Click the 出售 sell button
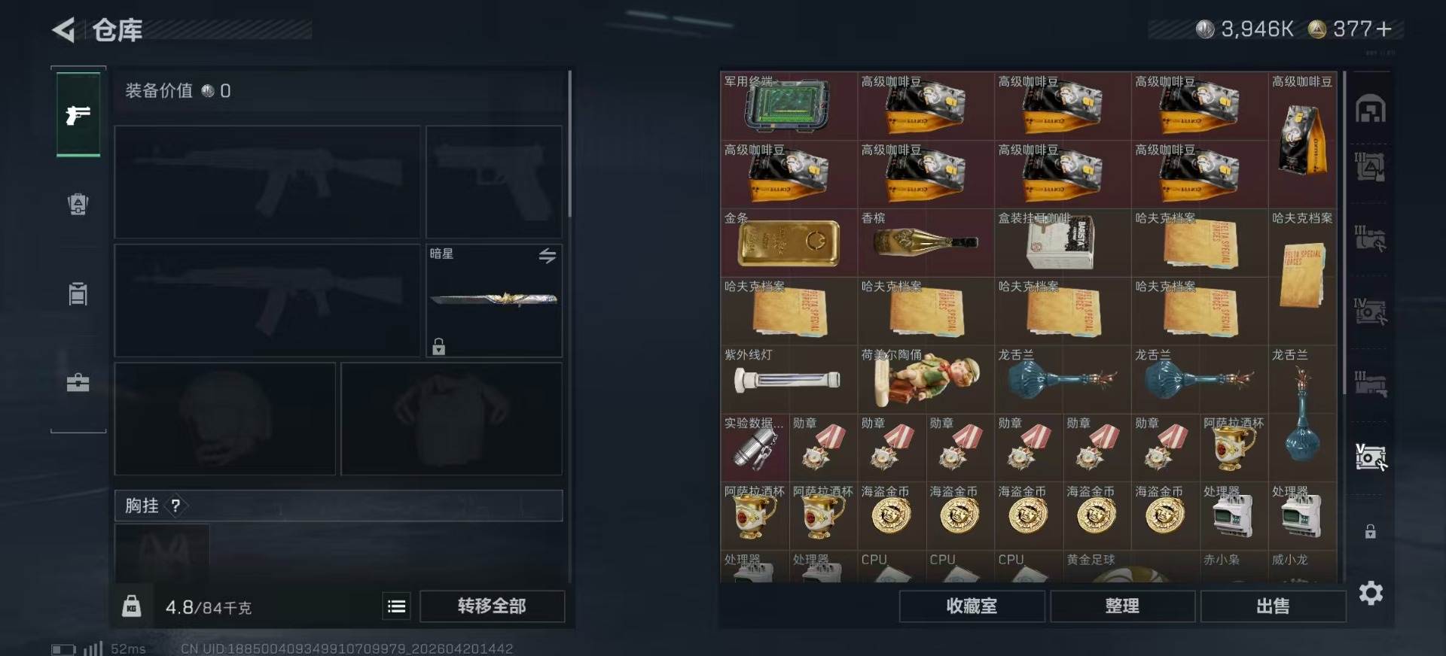This screenshot has width=1446, height=656. pos(1273,606)
